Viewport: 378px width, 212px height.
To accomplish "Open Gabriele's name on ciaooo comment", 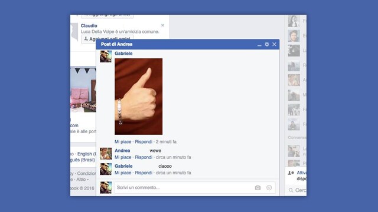I will click(x=123, y=166).
